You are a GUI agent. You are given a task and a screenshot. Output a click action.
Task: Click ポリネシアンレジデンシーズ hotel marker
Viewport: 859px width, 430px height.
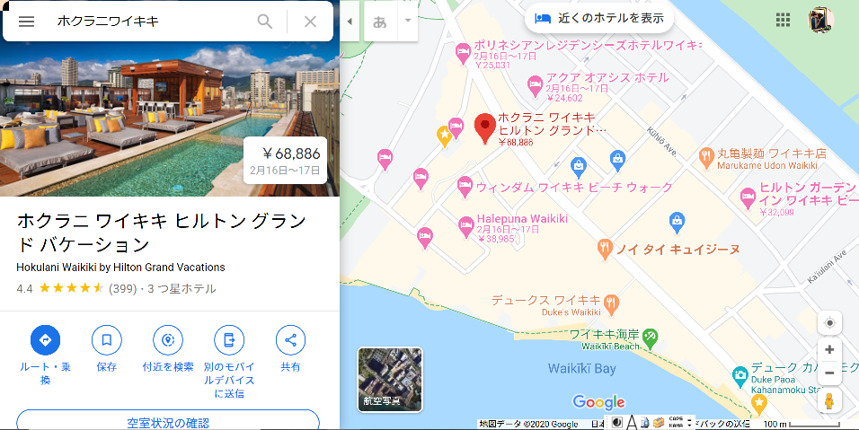pyautogui.click(x=463, y=54)
